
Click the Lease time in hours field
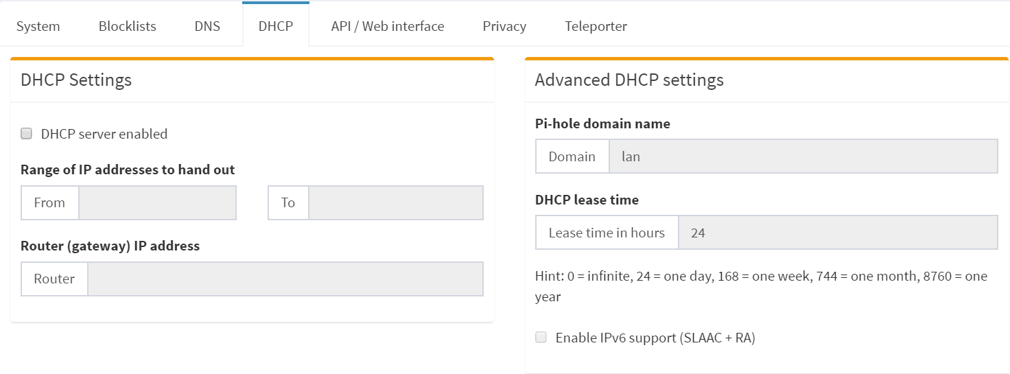838,233
